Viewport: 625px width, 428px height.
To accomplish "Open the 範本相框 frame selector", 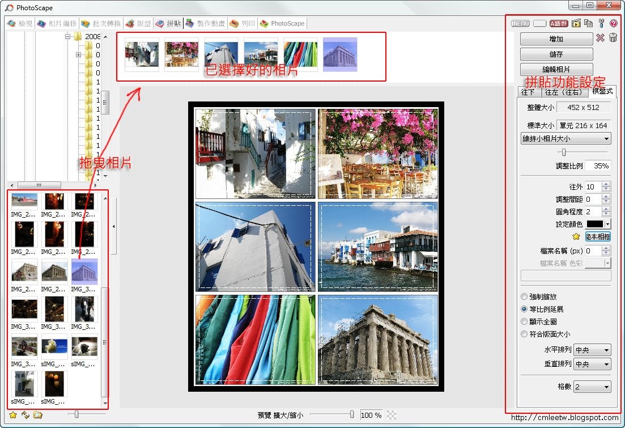I will (598, 236).
